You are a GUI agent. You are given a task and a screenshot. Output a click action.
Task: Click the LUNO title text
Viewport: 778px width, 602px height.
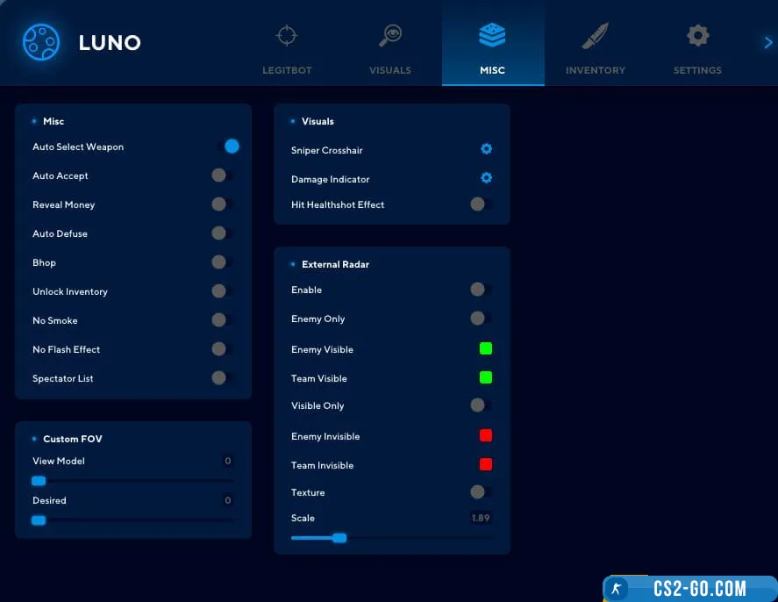(109, 42)
